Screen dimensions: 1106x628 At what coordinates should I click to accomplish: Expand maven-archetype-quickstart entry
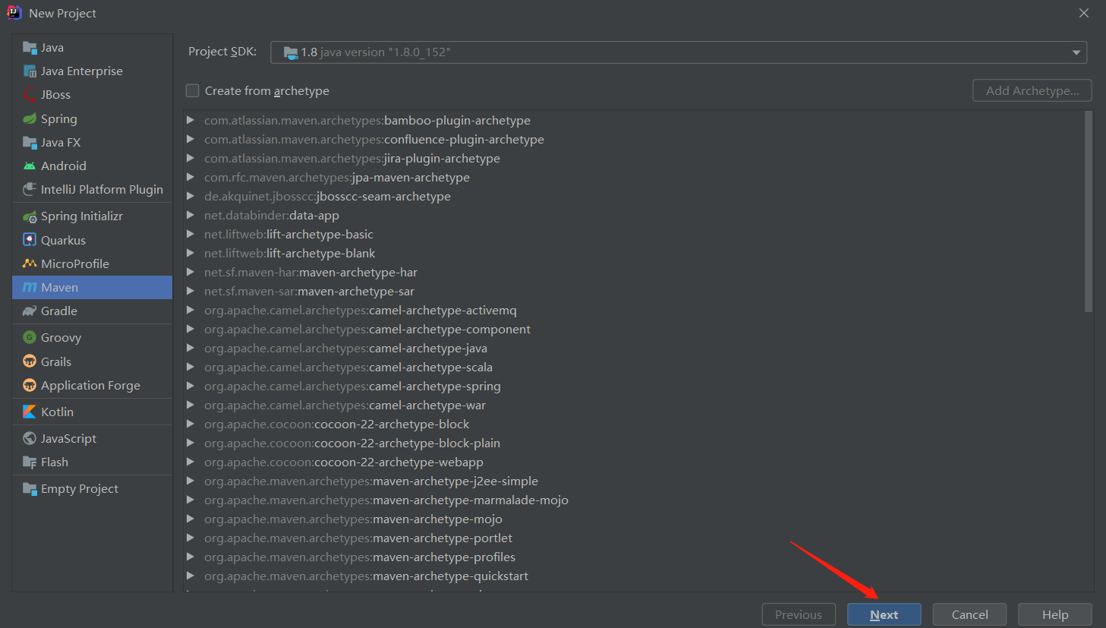pyautogui.click(x=191, y=576)
